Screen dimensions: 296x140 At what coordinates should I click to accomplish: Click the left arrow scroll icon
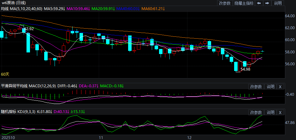tap(259, 3)
